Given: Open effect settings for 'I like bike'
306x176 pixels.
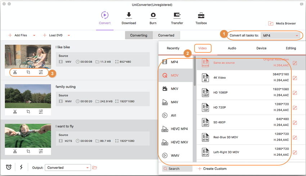Looking at the screenshot, I should click(41, 72).
